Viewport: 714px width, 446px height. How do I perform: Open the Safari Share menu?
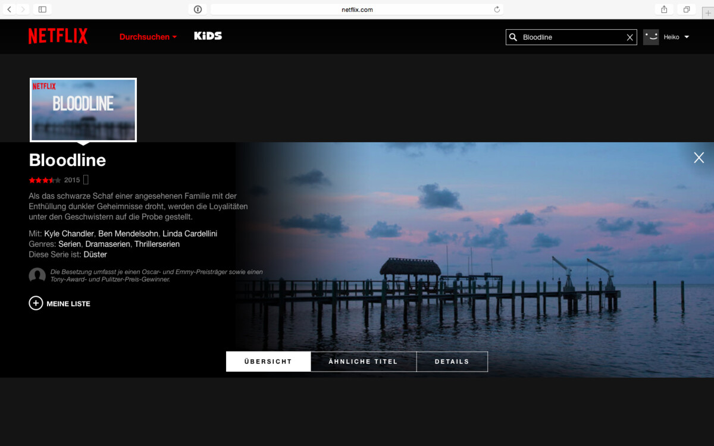(664, 10)
